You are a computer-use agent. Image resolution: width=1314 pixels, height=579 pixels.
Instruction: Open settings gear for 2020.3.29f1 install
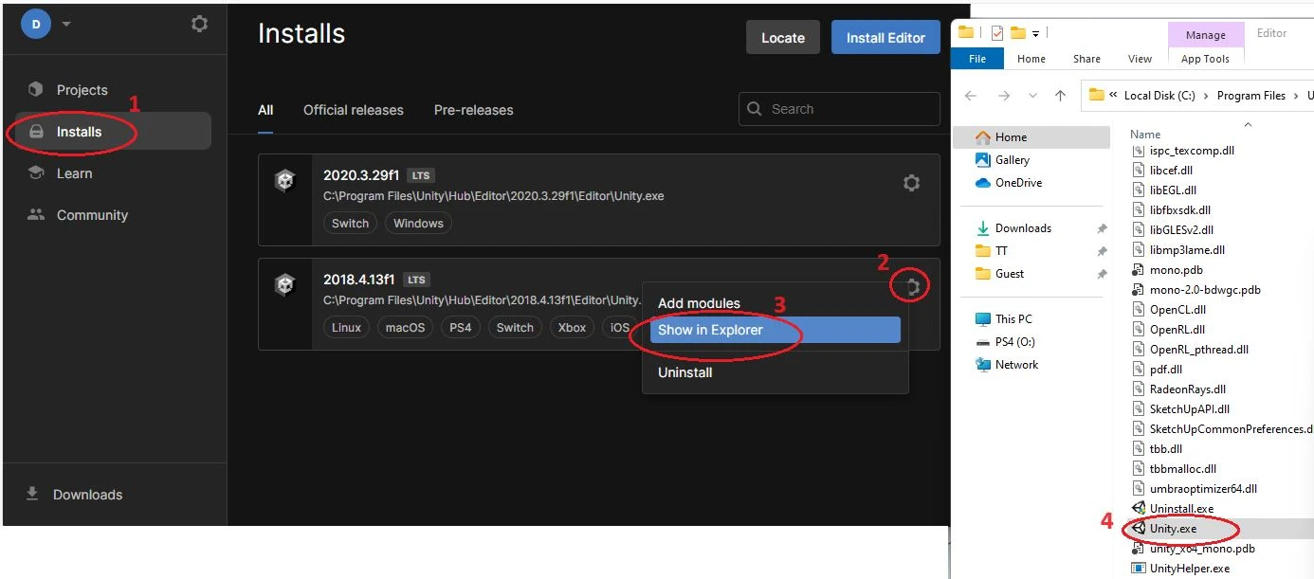(x=911, y=183)
